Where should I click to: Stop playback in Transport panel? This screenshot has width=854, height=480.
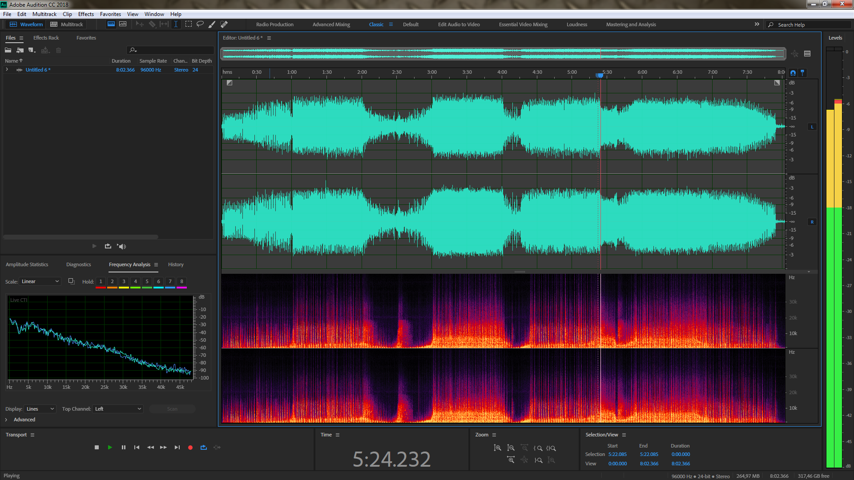[x=97, y=448]
